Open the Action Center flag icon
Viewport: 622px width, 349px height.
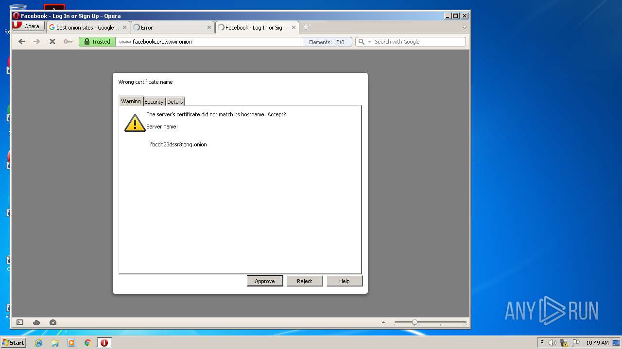(576, 343)
